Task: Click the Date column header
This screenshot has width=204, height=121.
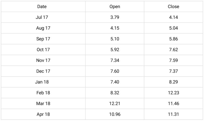Action: 42,7
